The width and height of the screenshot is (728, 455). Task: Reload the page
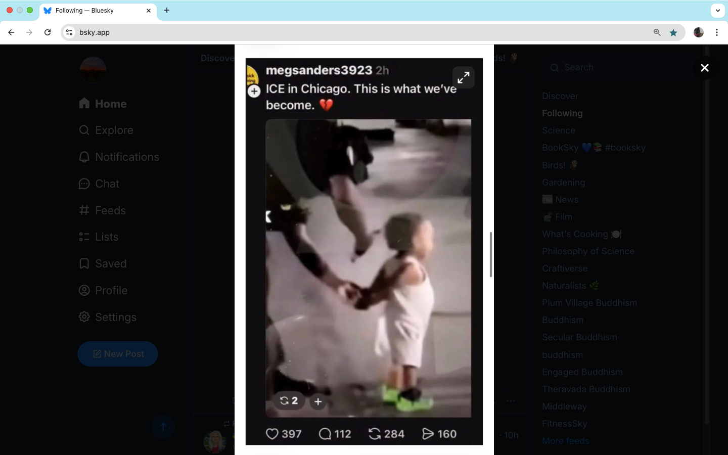48,32
